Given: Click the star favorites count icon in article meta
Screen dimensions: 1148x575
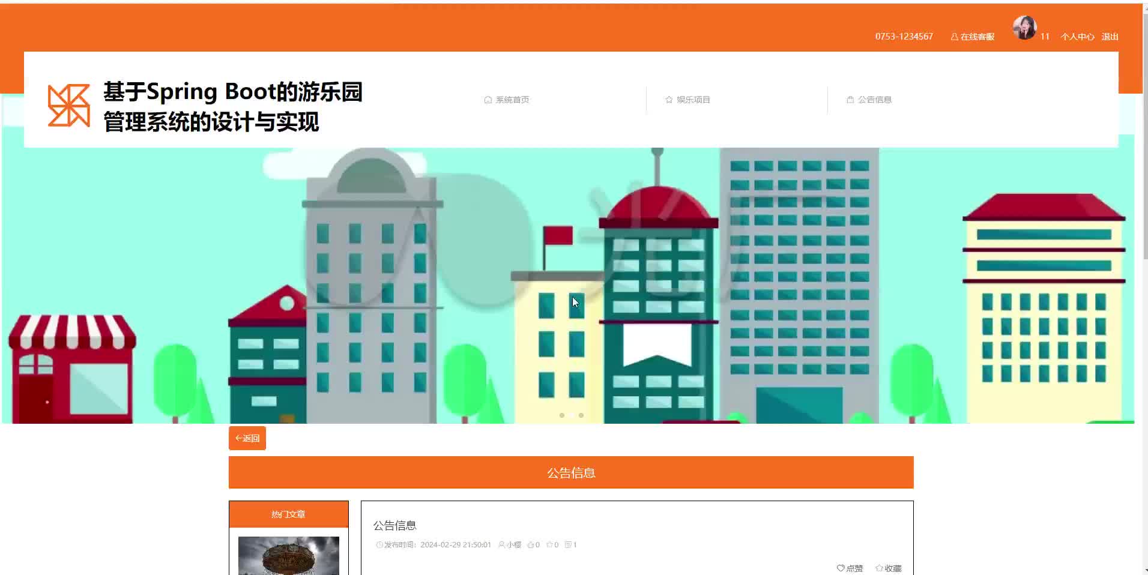Looking at the screenshot, I should (549, 545).
